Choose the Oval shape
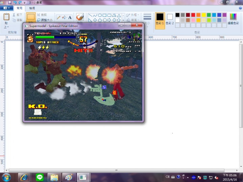243x182 pixels. [x=100, y=15]
